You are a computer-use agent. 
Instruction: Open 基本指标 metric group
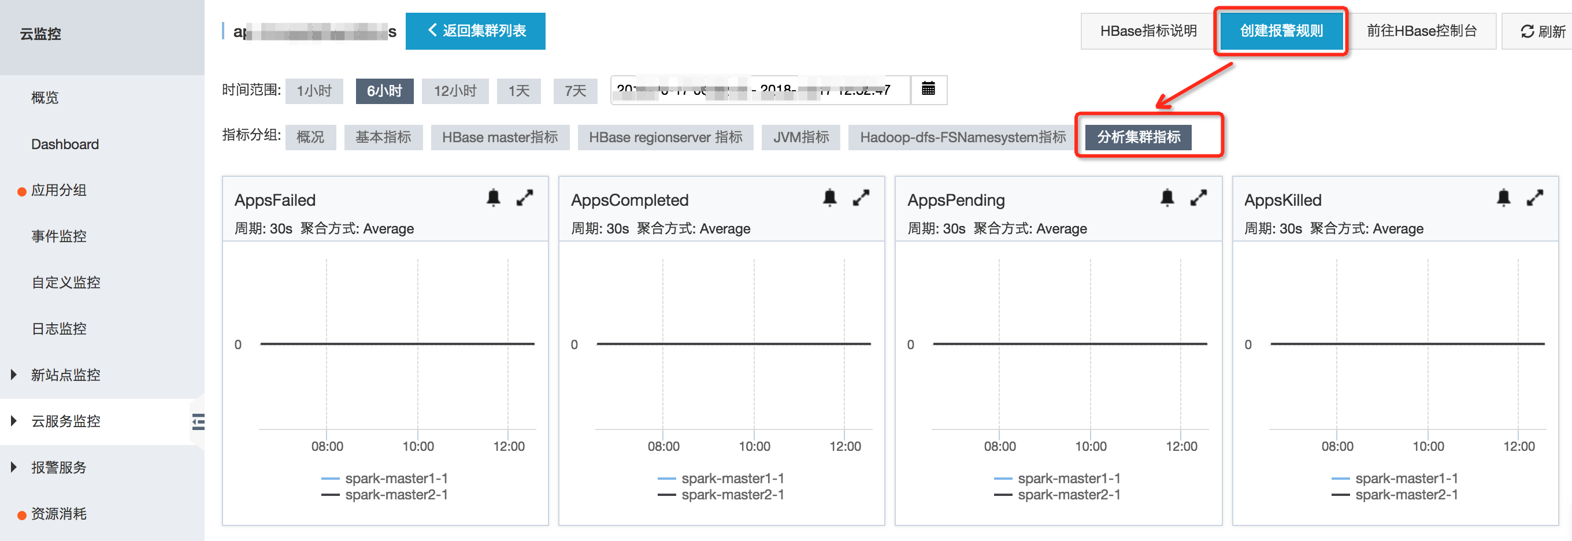383,138
